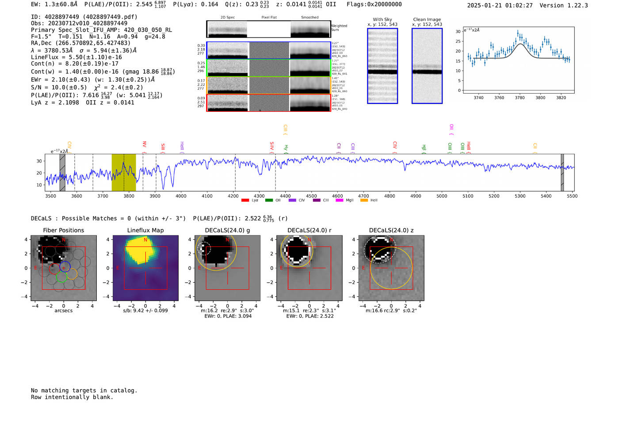This screenshot has width=619, height=421.
Task: Click the 'Obs: 20230712v010_4028897449' line
Action: point(79,23)
